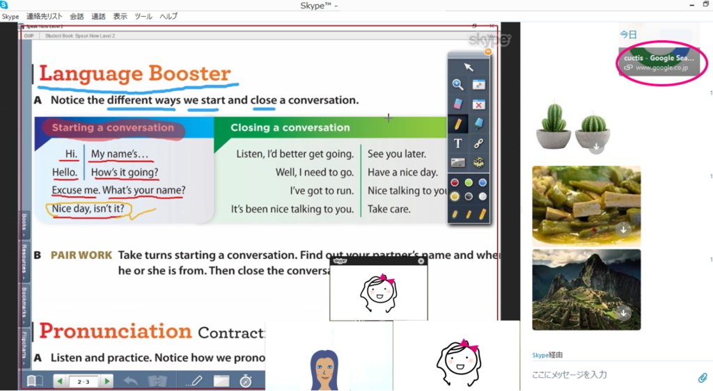Click the resize window tool icon
713x391 pixels.
click(x=478, y=84)
